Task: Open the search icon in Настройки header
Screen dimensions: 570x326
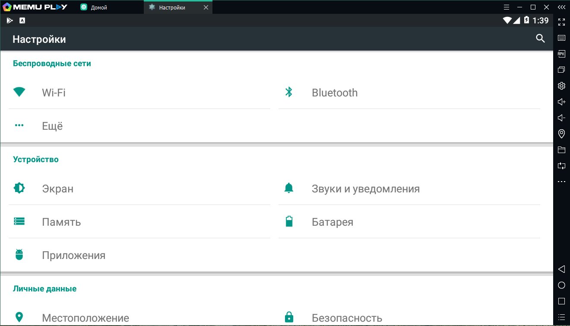Action: pos(540,38)
